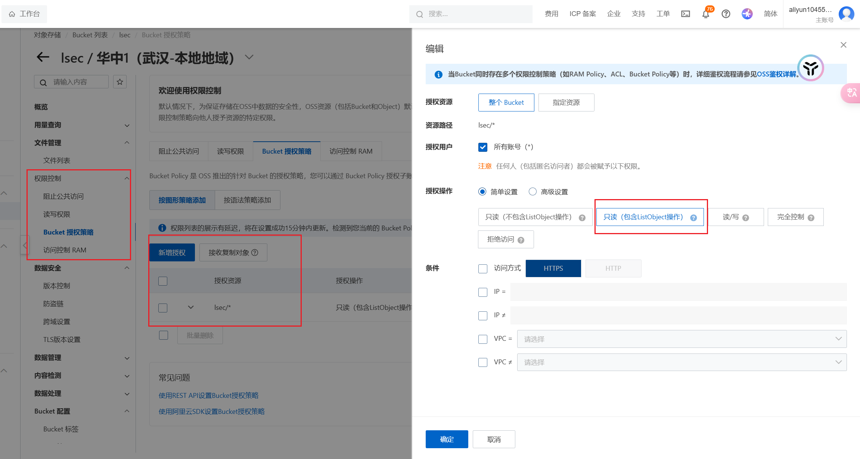Switch to the 读写权限 tab

(x=230, y=151)
